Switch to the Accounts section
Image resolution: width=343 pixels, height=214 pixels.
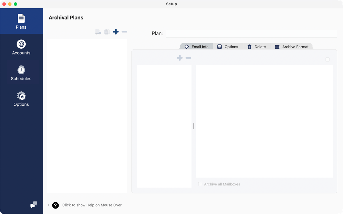tap(21, 47)
